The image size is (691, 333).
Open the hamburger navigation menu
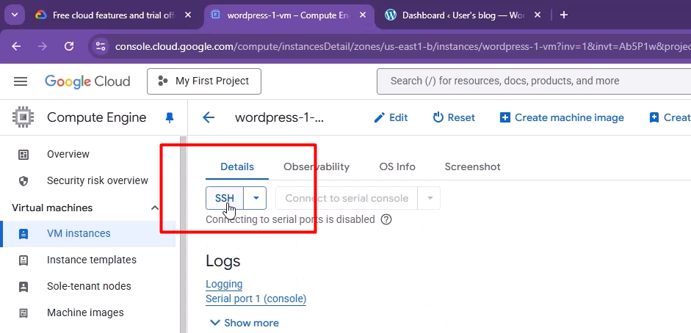click(21, 81)
